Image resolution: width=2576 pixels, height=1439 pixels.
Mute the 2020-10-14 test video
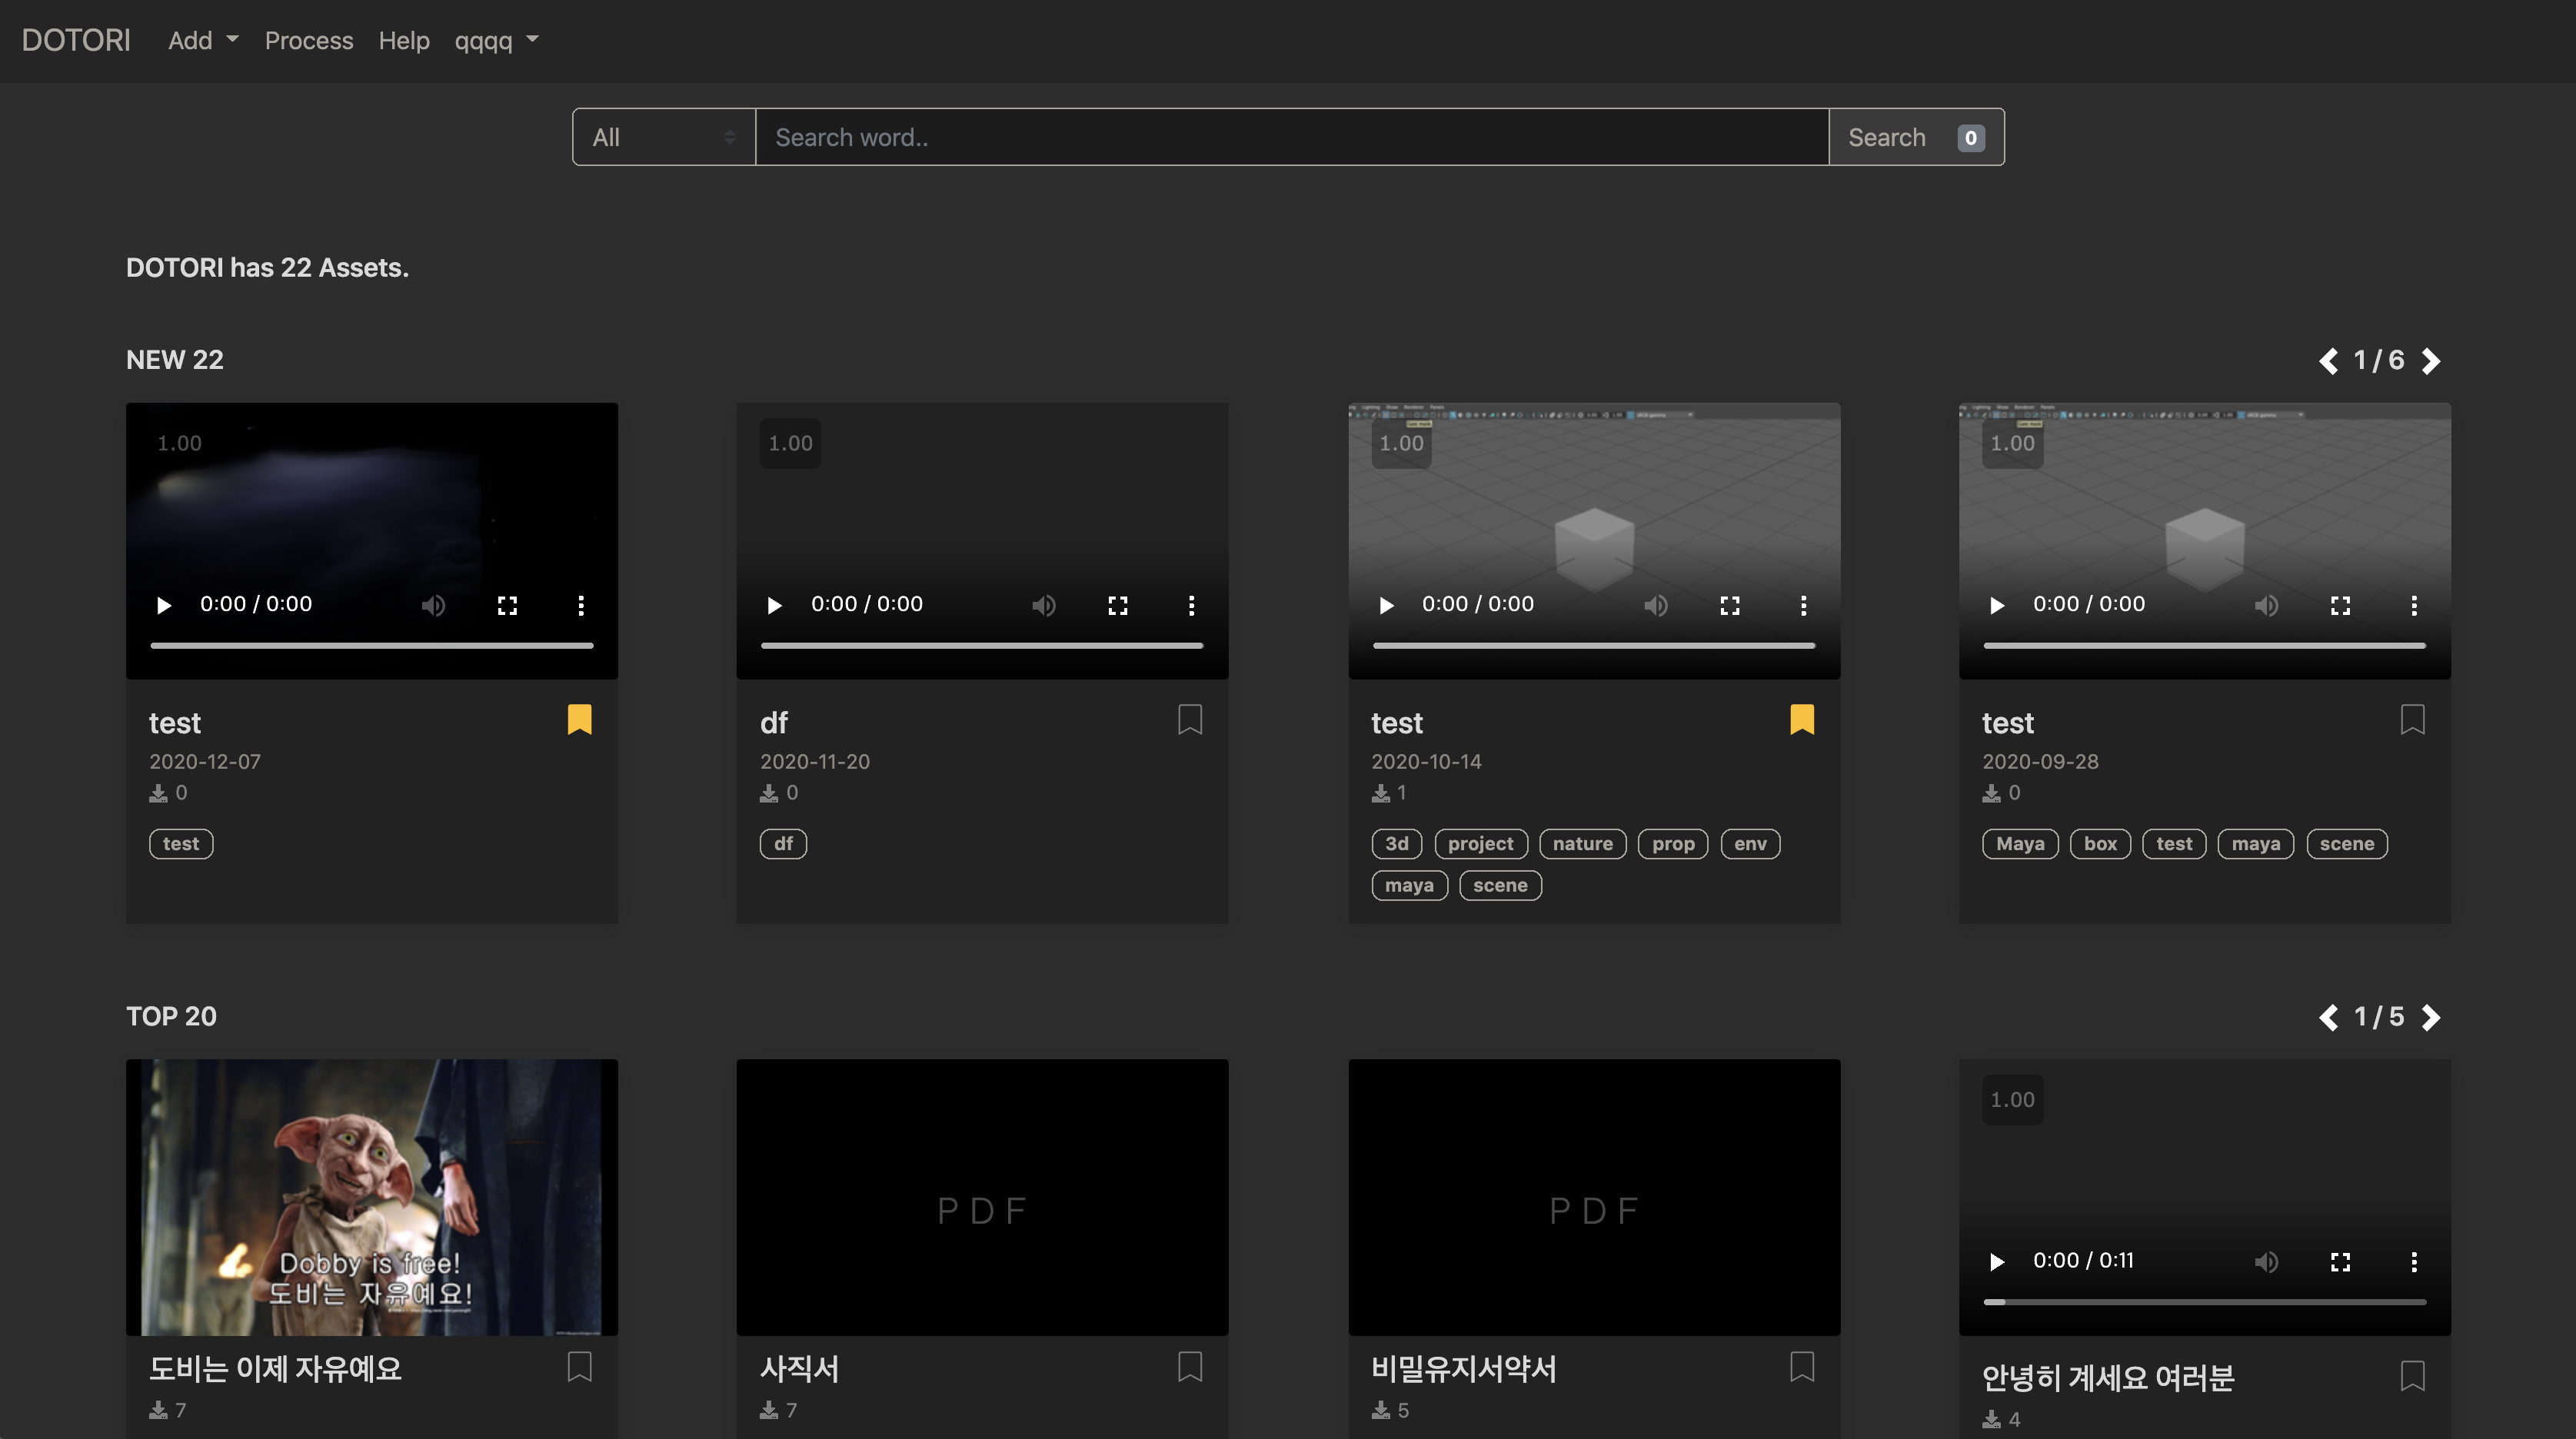coord(1656,605)
